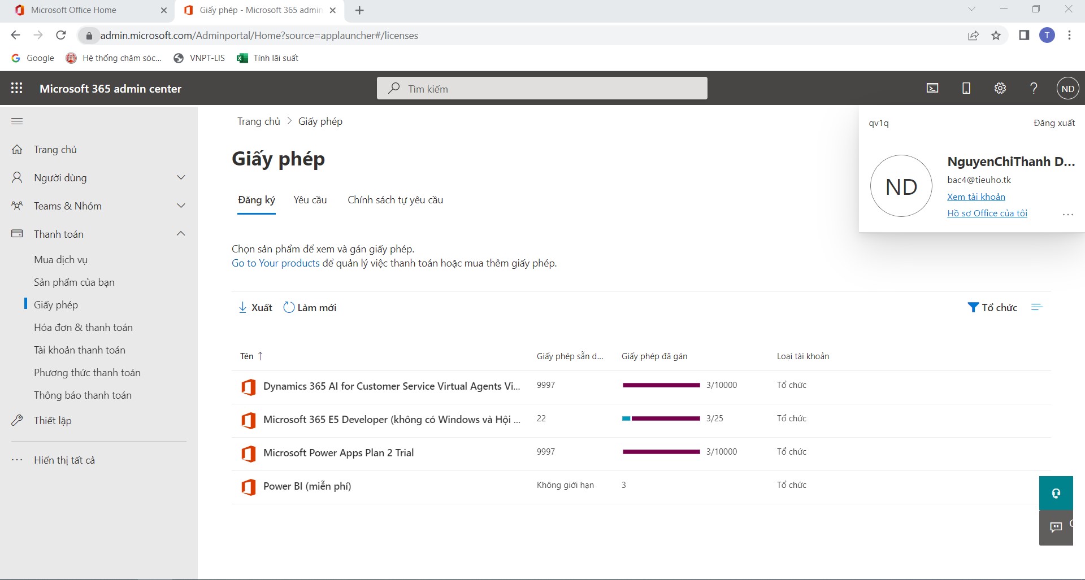Click usage bar for Power Apps Plan 2 Trial
This screenshot has width=1085, height=580.
coord(661,452)
